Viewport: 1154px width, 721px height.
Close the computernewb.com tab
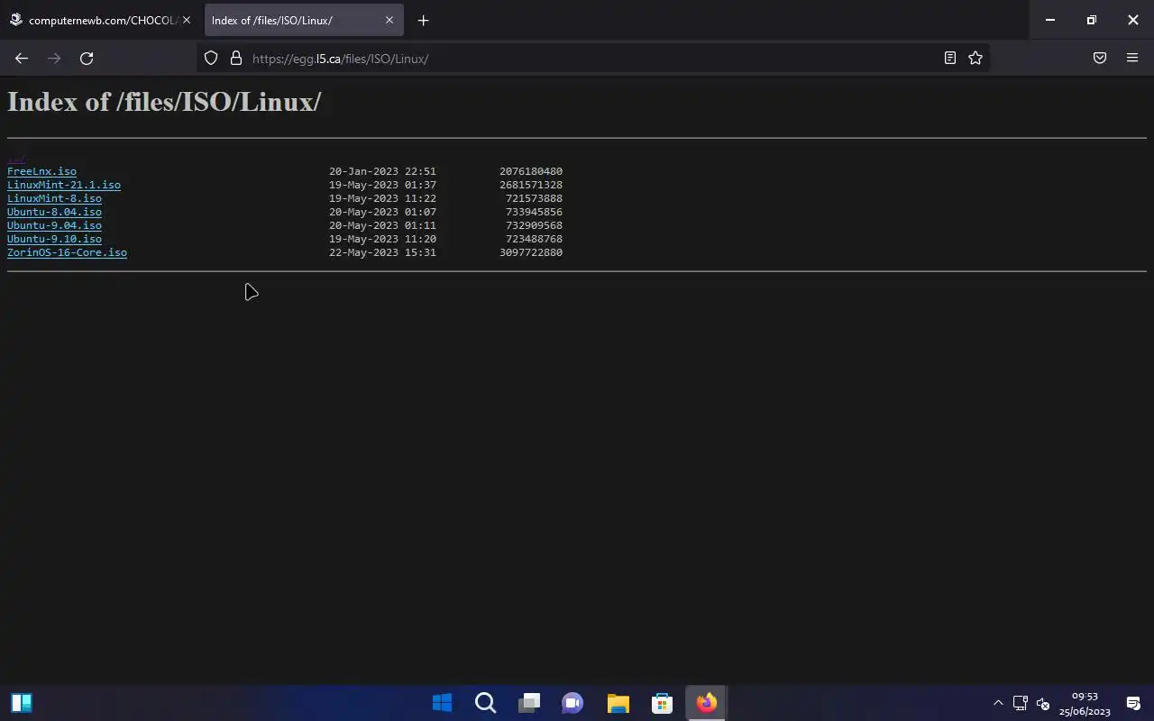(x=187, y=20)
